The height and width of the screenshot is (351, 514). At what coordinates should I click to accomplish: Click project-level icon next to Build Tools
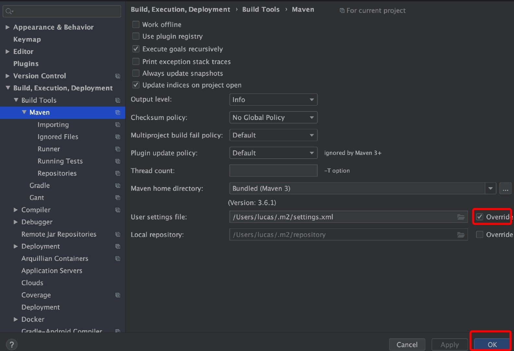[118, 100]
